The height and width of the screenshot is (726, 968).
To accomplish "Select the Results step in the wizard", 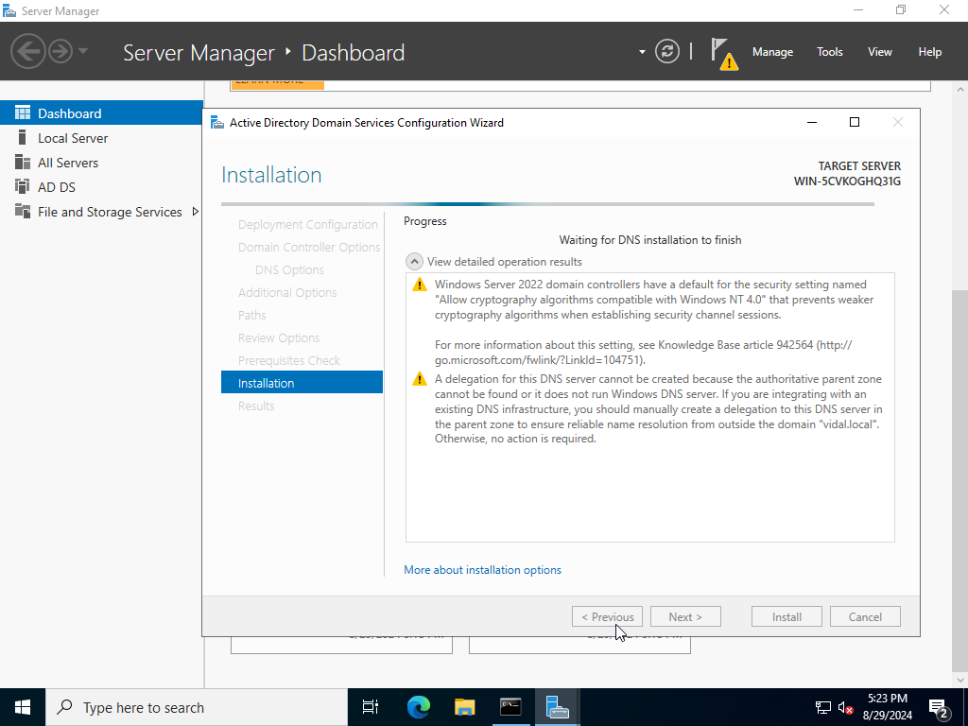I will pyautogui.click(x=256, y=406).
